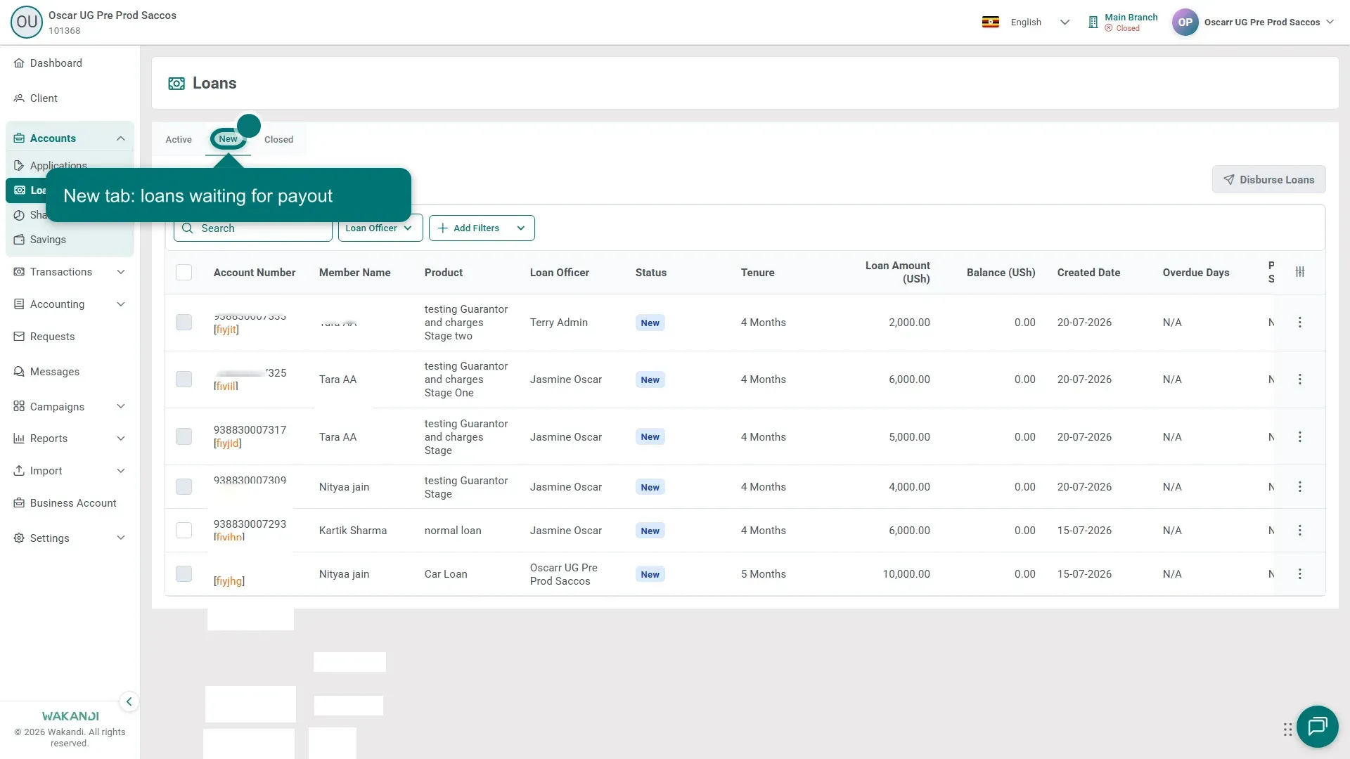Expand the Accounting menu chevron
1350x759 pixels.
pos(121,304)
